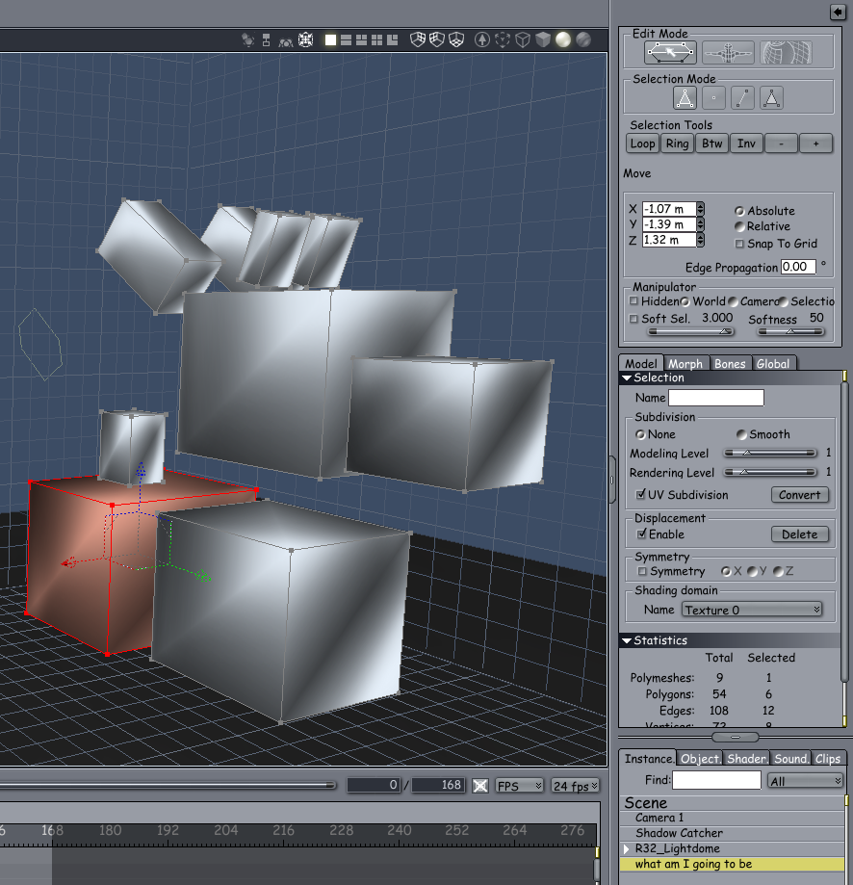Screen dimensions: 853x885
Task: Choose polygon selection mode icon
Action: [x=771, y=98]
